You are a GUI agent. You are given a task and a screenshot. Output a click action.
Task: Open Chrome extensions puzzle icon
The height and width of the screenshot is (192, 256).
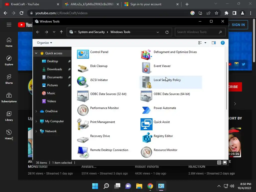(x=226, y=13)
